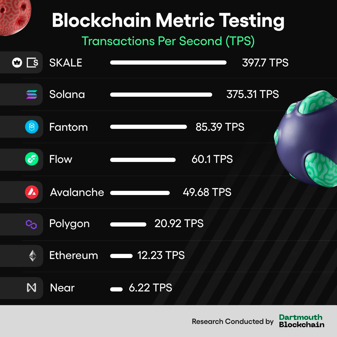Image resolution: width=337 pixels, height=337 pixels.
Task: Click the 20.92 TPS Polygon value
Action: [179, 223]
